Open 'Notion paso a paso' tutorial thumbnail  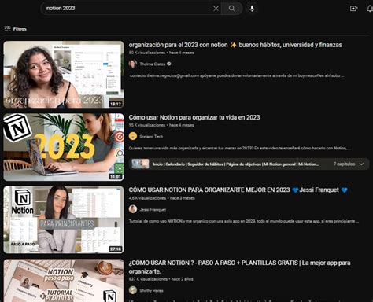pos(64,281)
